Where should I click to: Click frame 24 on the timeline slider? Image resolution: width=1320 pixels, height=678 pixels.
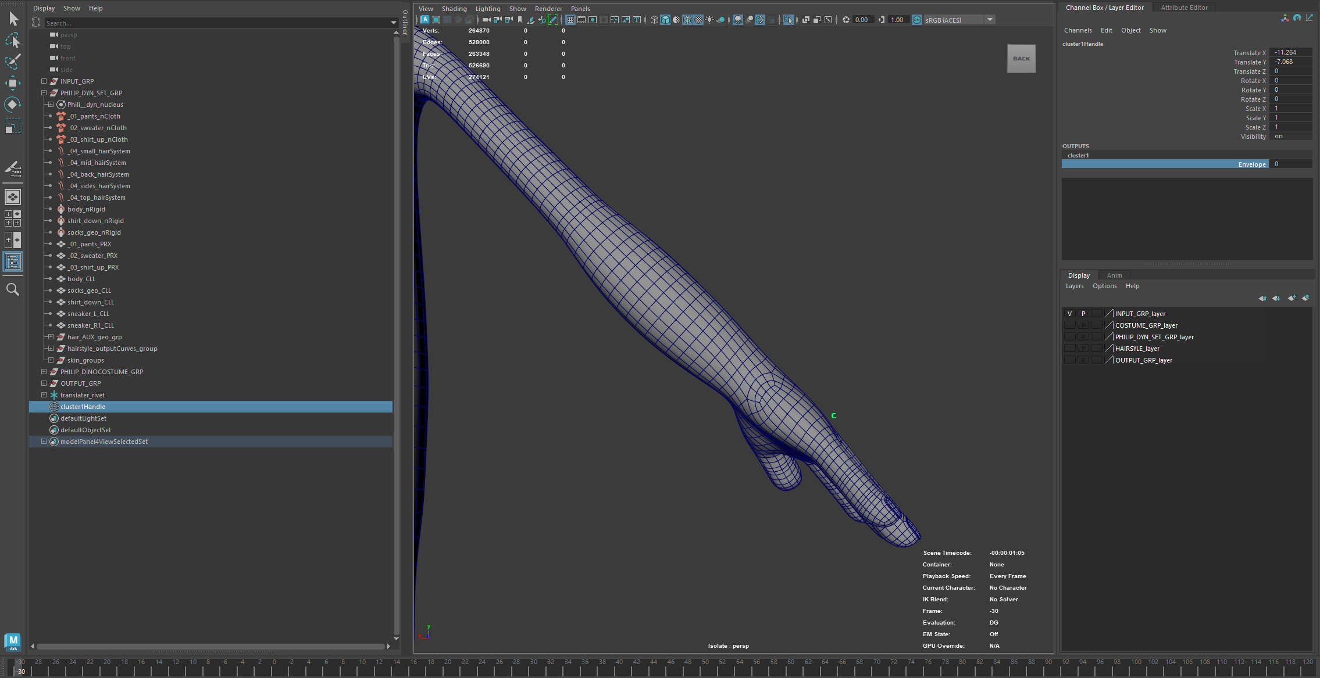point(482,666)
